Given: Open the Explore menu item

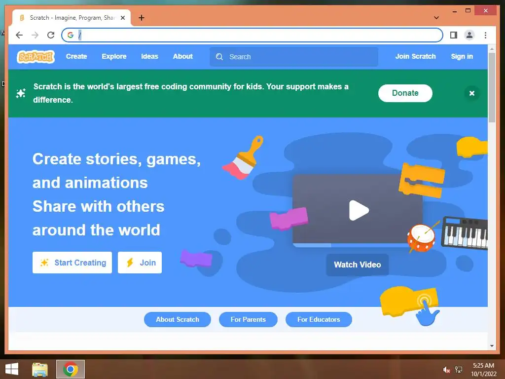Looking at the screenshot, I should tap(114, 56).
